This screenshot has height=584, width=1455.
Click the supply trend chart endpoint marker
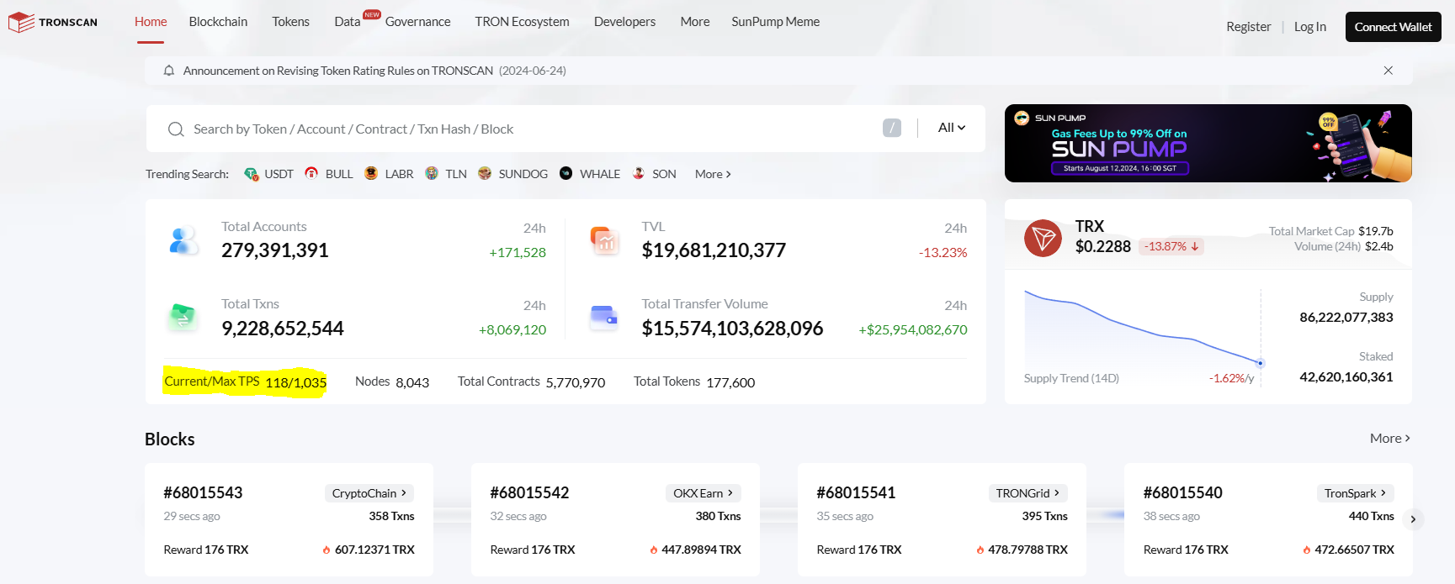(1260, 363)
